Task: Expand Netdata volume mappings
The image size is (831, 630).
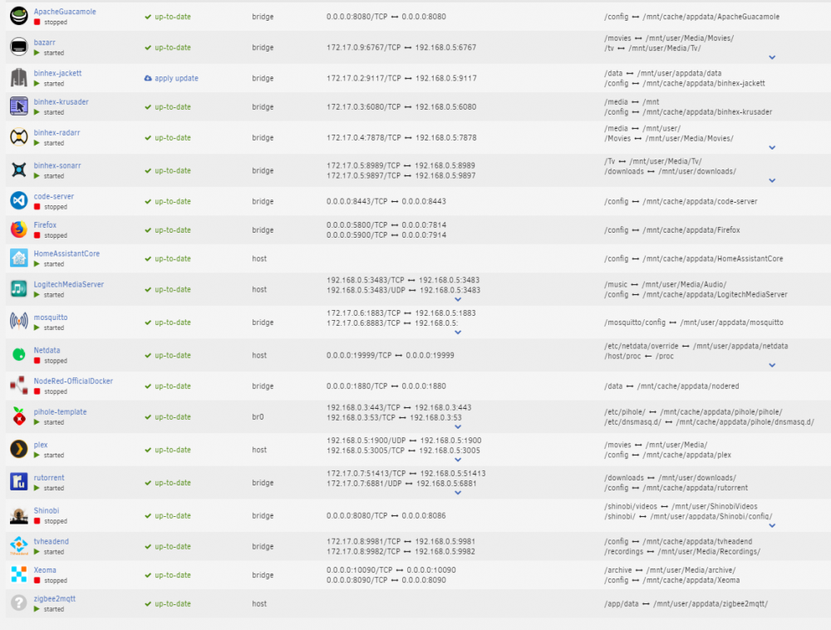Action: [772, 365]
